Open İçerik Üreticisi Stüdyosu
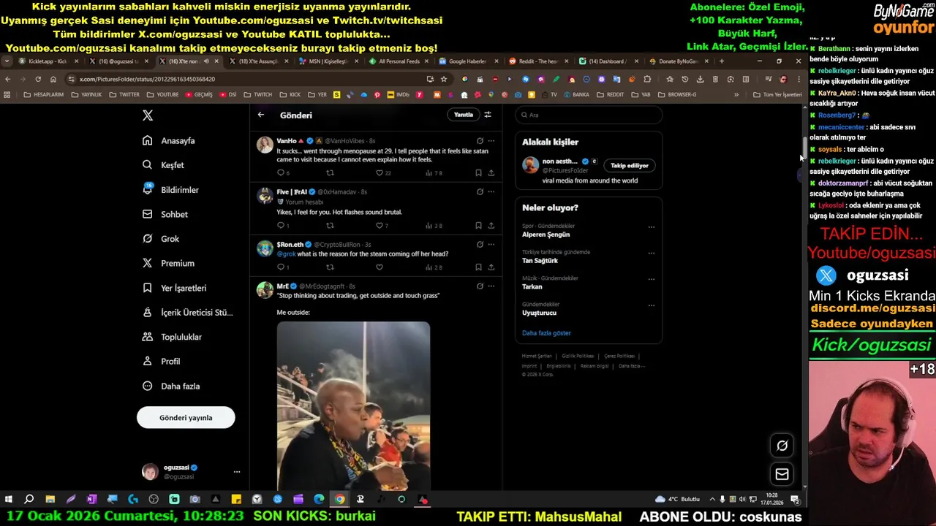Image resolution: width=936 pixels, height=526 pixels. [187, 313]
